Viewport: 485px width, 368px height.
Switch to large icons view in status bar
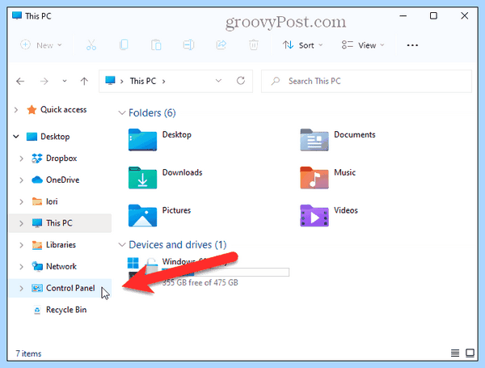tap(470, 353)
